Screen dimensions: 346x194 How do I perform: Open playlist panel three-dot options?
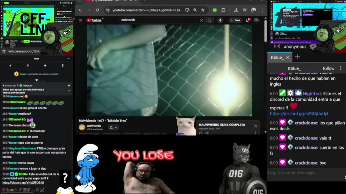(256, 133)
